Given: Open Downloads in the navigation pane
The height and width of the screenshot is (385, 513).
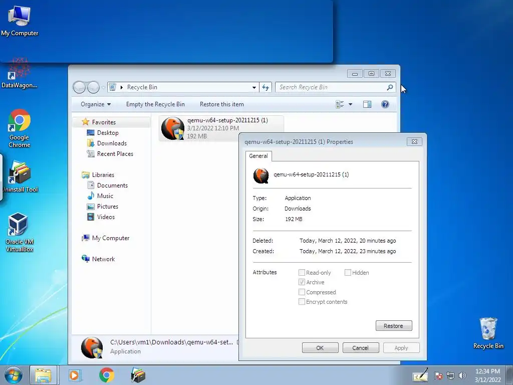Looking at the screenshot, I should pyautogui.click(x=112, y=143).
